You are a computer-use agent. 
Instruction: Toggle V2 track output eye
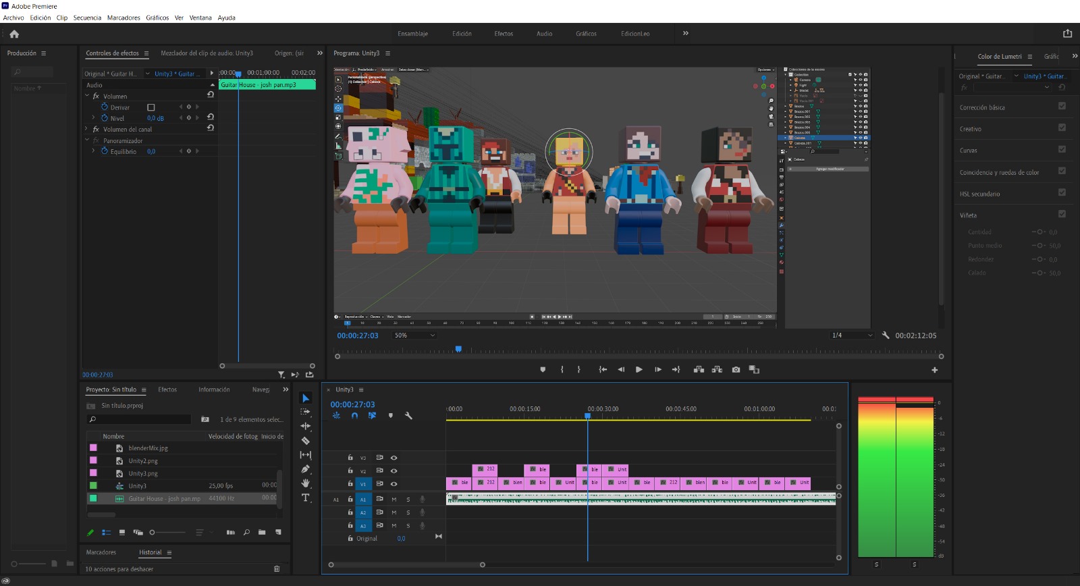coord(394,471)
